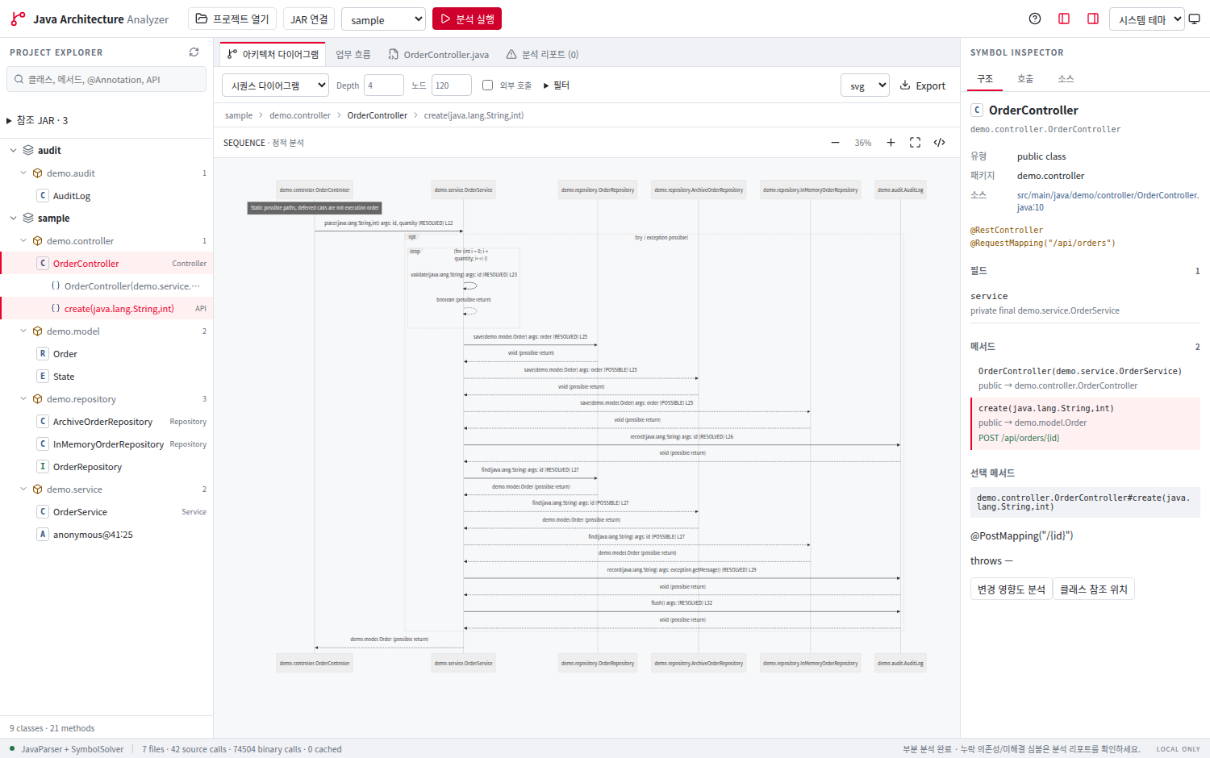Open the OrderController.java tab
1210x758 pixels.
pos(438,55)
